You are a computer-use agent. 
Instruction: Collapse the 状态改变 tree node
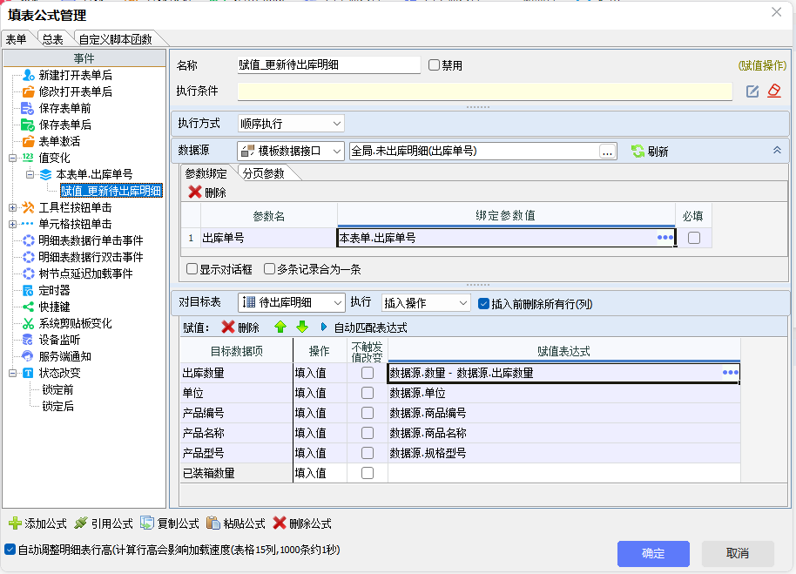point(13,373)
